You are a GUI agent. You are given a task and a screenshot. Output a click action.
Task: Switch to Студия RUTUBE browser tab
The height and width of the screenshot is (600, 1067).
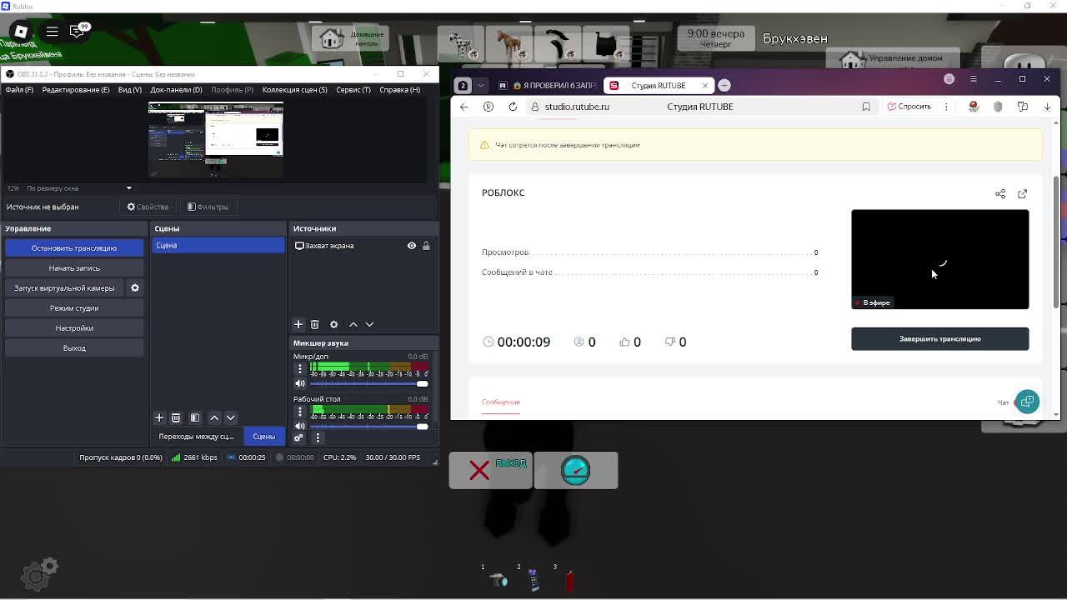(659, 85)
